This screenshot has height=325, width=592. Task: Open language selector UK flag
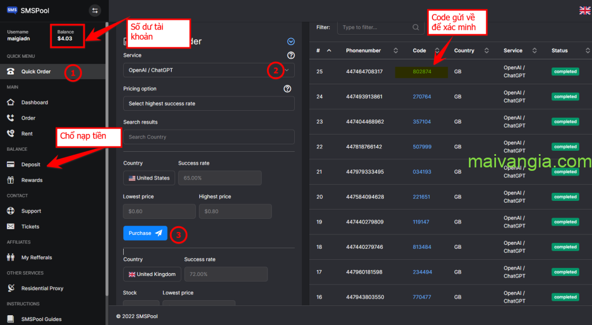click(585, 10)
